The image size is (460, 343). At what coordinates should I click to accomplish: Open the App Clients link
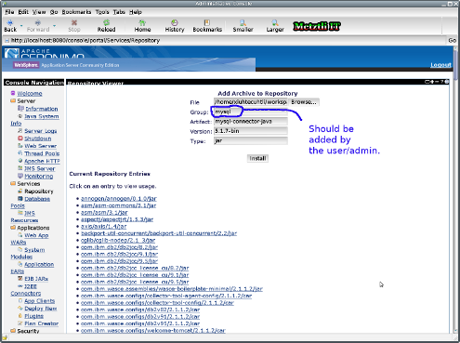[40, 301]
